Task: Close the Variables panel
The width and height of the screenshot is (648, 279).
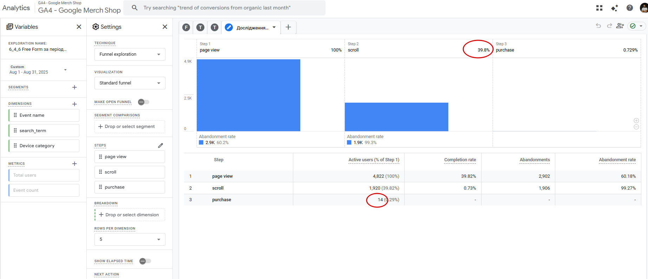Action: (x=79, y=27)
